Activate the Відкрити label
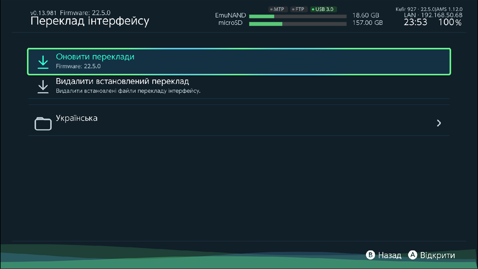The image size is (478, 269). pyautogui.click(x=438, y=256)
